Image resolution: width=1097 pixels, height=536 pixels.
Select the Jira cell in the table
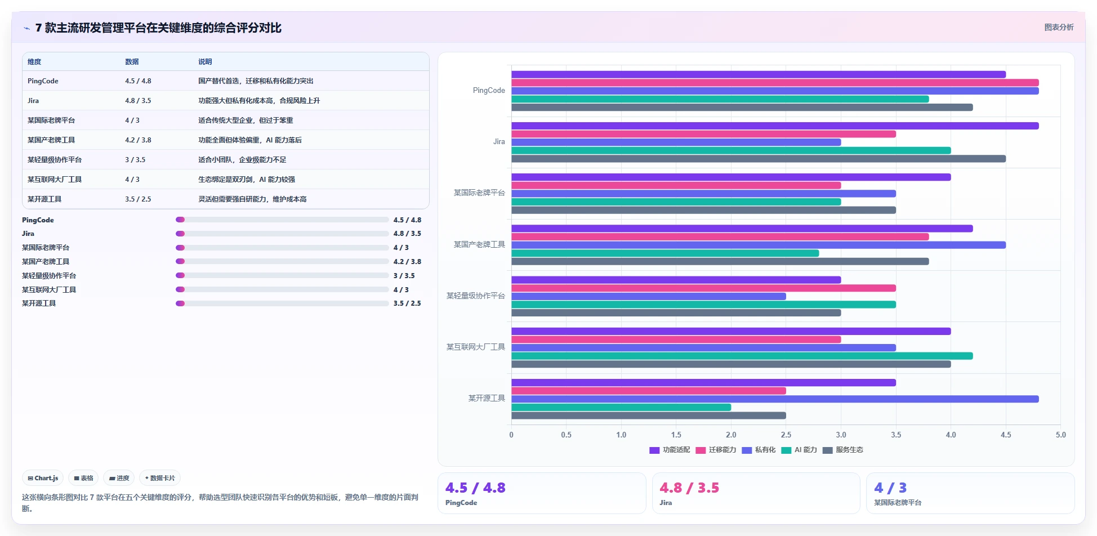[x=33, y=101]
